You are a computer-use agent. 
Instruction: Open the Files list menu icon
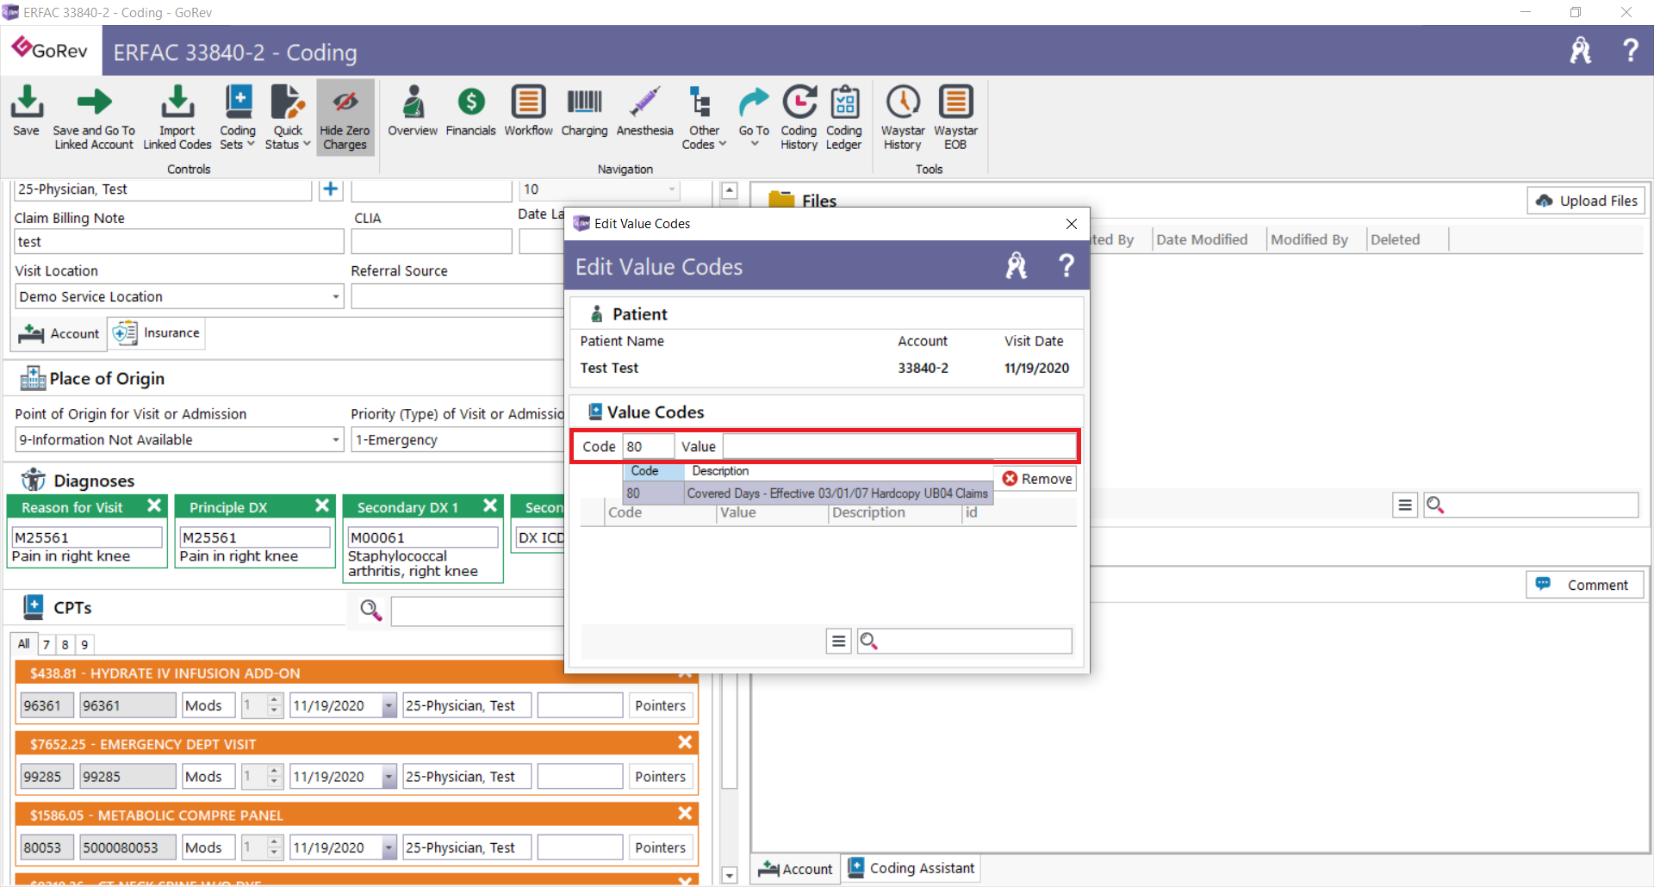click(1404, 506)
